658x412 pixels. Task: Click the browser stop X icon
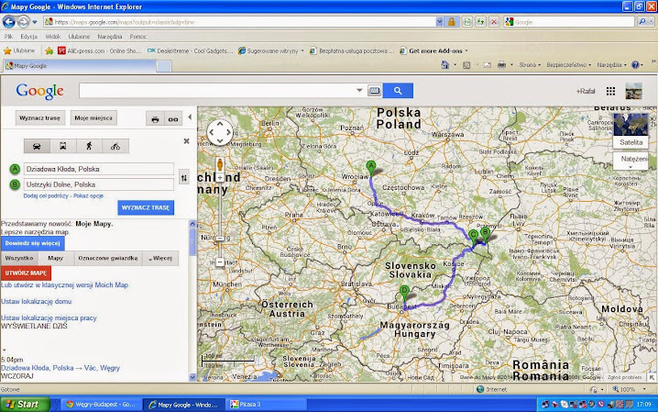coord(494,22)
